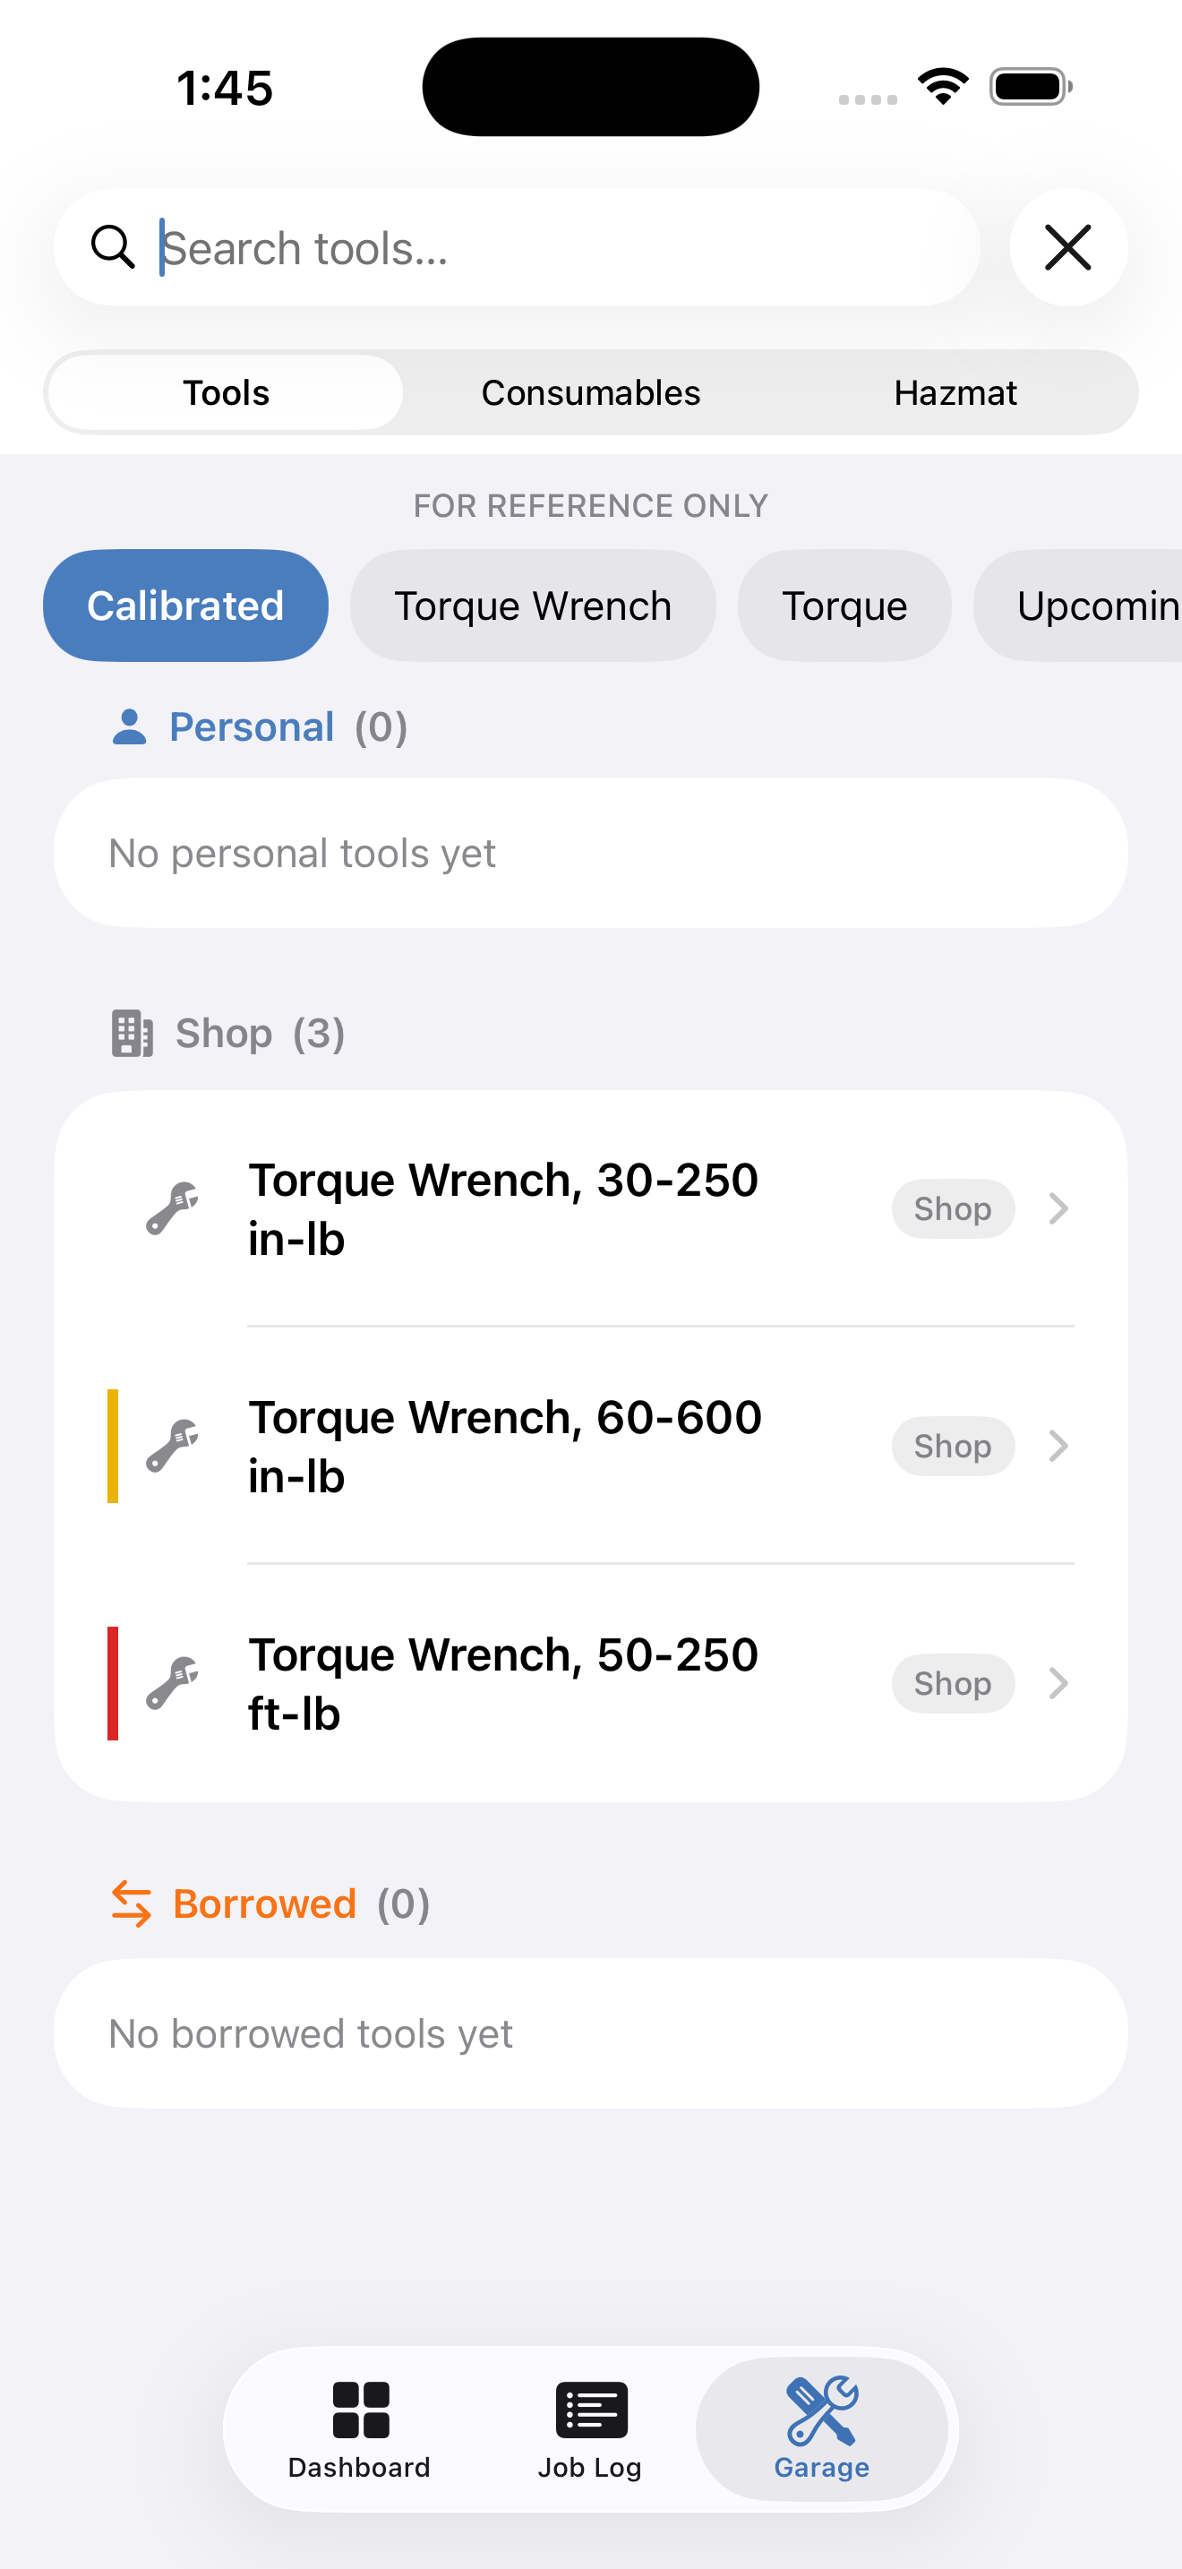Open chevron for Torque Wrench 60-600 in-lb
1182x2569 pixels.
click(x=1058, y=1446)
